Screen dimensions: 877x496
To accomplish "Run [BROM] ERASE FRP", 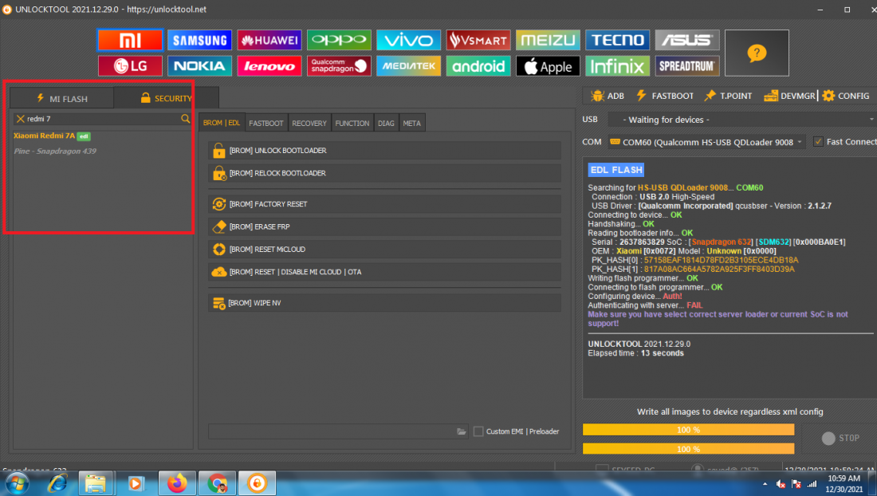I will point(384,226).
